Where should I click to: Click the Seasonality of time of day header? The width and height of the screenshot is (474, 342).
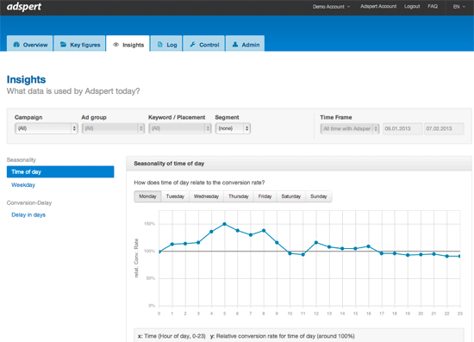click(169, 164)
